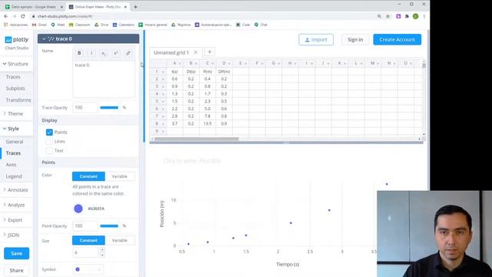Open Legend under Style
Viewport: 492px width, 277px height.
pyautogui.click(x=14, y=176)
